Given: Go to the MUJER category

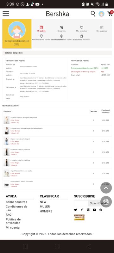Looking at the screenshot, I should click(45, 207).
